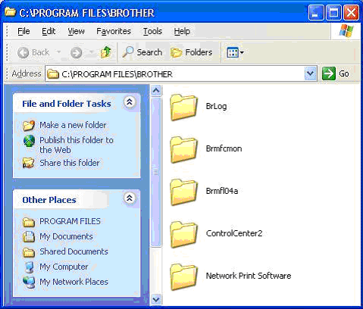Click Make a new folder

(73, 125)
